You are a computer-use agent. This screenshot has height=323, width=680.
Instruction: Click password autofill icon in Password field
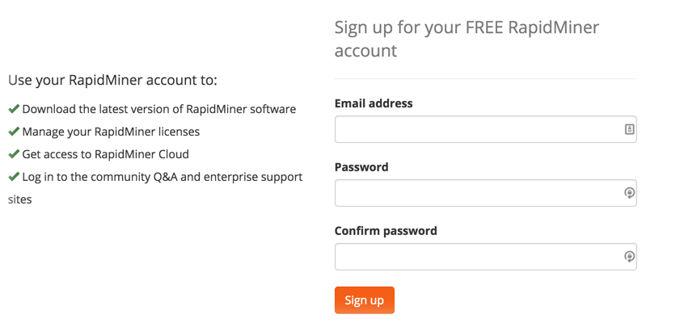629,193
